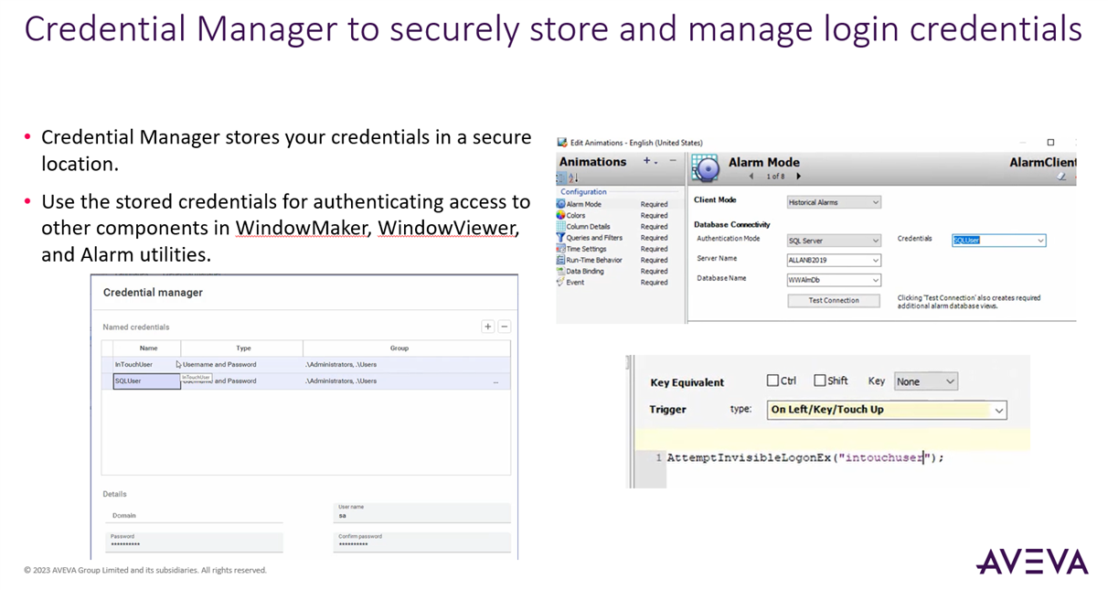This screenshot has width=1108, height=590.
Task: Toggle the Ctrl checkbox
Action: [x=772, y=381]
